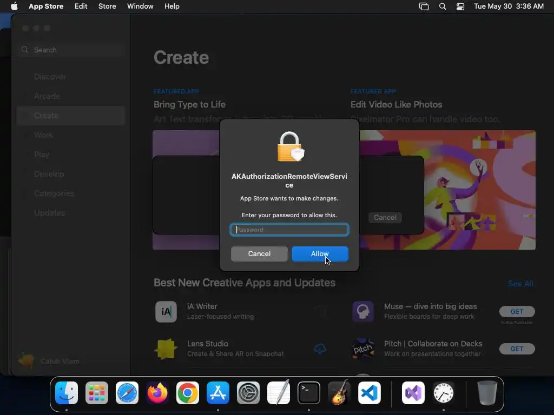This screenshot has width=554, height=415.
Task: Select Develop in the sidebar
Action: coord(71,173)
